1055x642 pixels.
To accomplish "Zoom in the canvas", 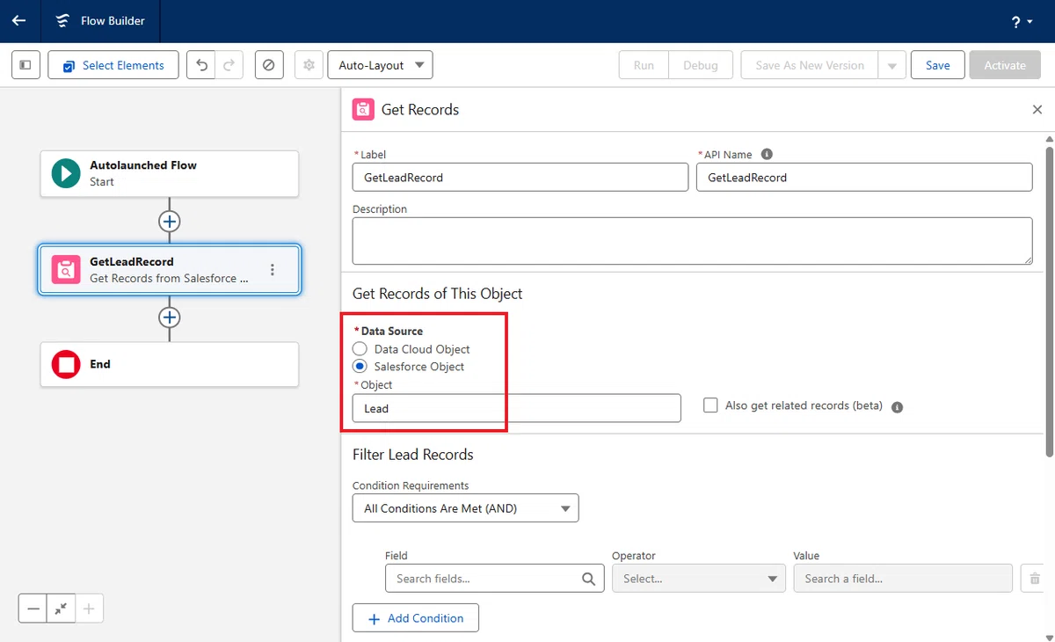I will coord(89,609).
